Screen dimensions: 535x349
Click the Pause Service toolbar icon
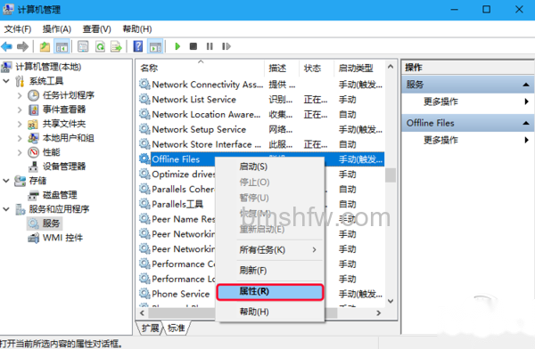pos(210,46)
